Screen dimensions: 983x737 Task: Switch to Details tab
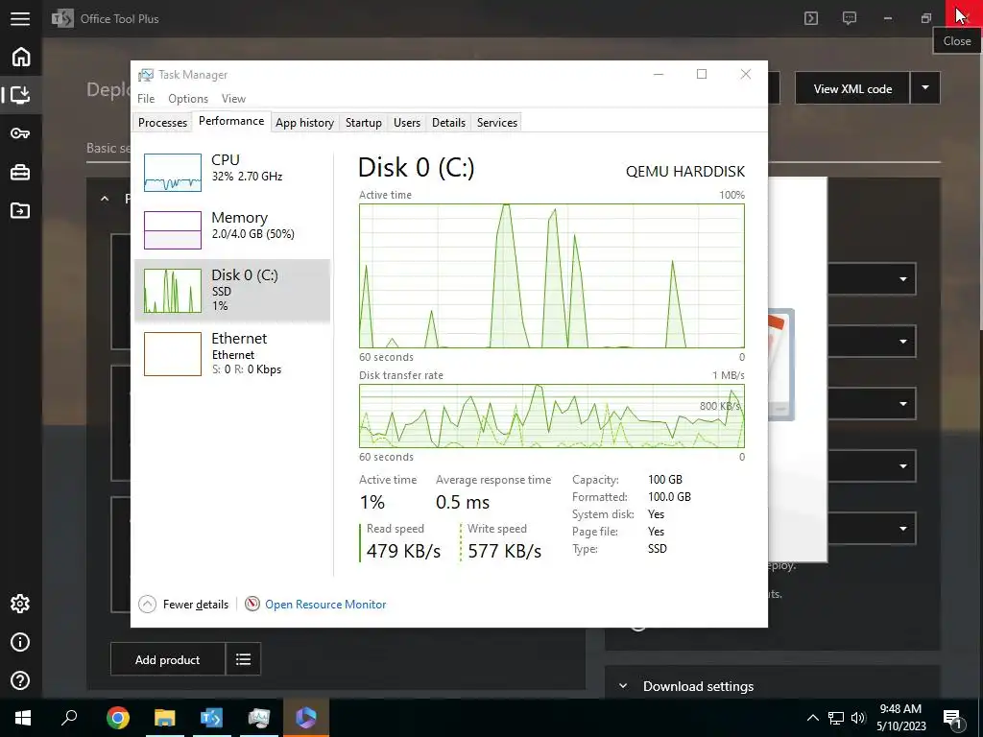(449, 122)
